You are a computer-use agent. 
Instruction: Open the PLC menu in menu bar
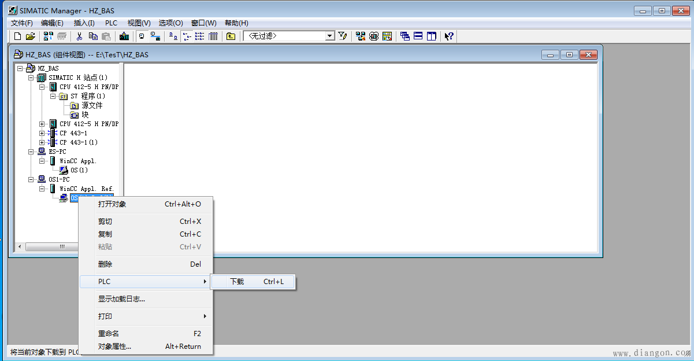[x=111, y=23]
